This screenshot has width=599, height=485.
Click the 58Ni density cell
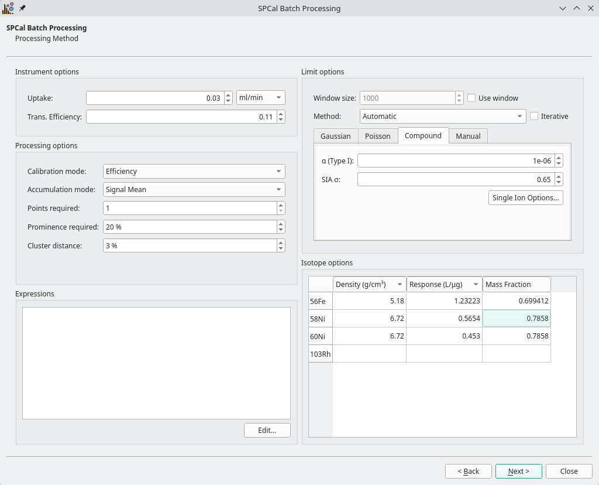(370, 319)
